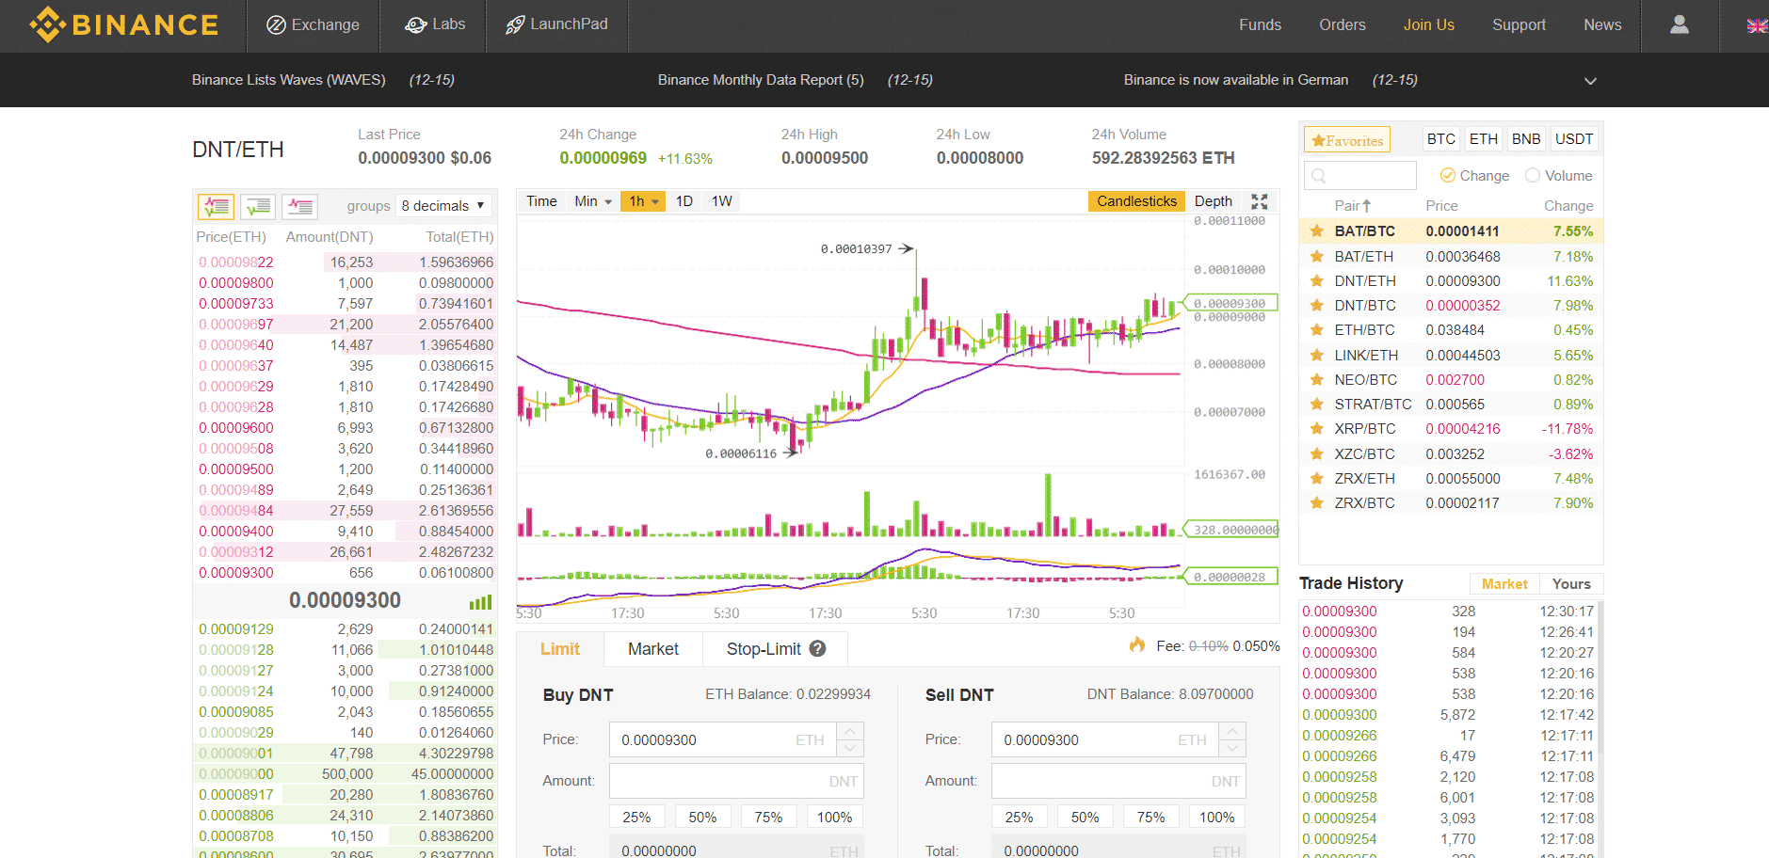Open the Exchange menu
The image size is (1769, 858).
[313, 25]
